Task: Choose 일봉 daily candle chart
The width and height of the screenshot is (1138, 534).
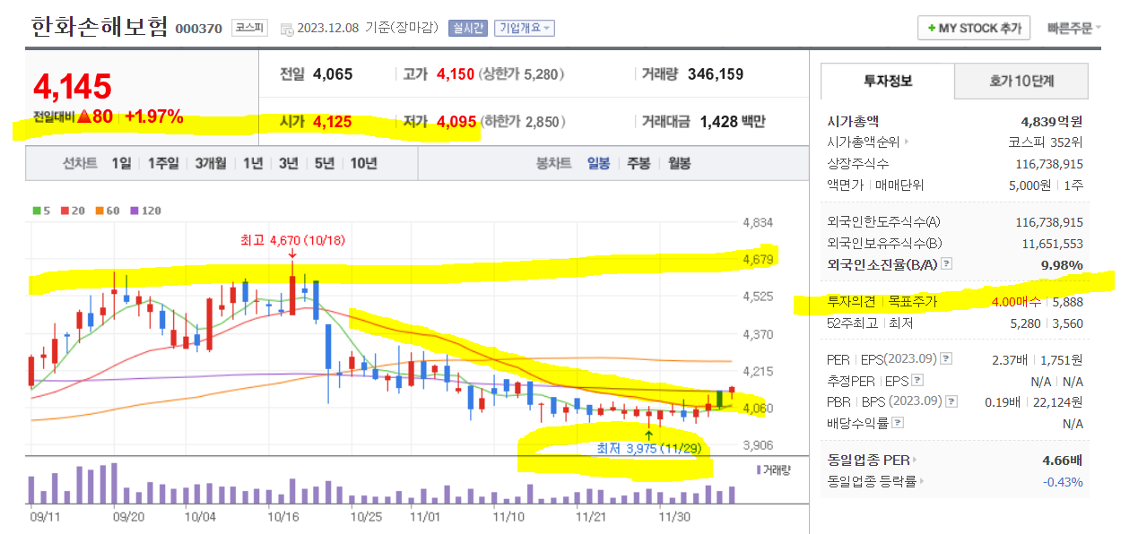Action: coord(598,163)
